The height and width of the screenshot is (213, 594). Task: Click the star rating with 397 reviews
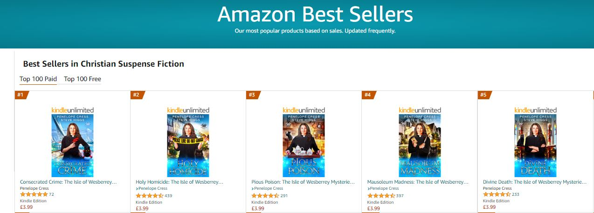pyautogui.click(x=380, y=196)
